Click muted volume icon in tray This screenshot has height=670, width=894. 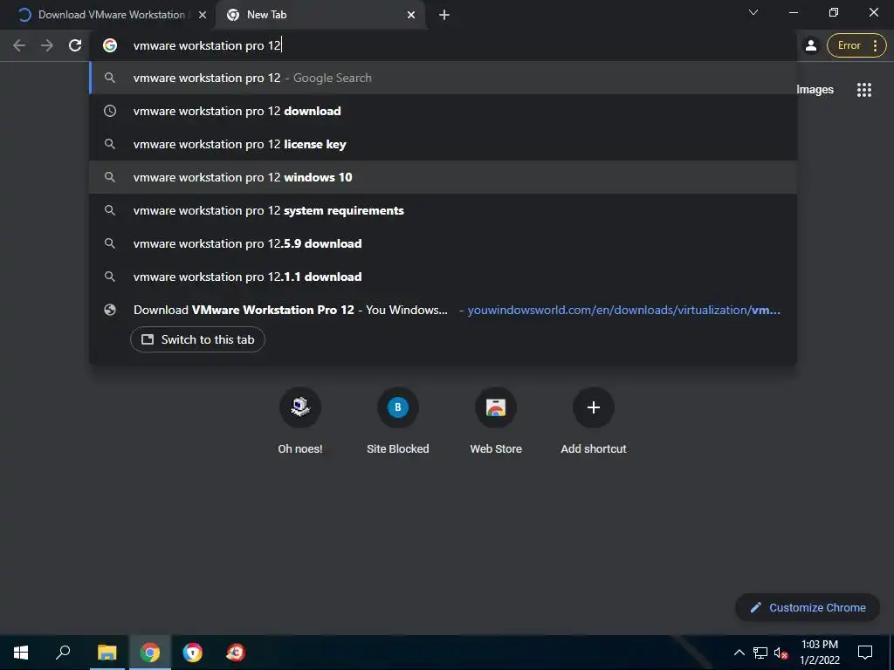point(781,653)
